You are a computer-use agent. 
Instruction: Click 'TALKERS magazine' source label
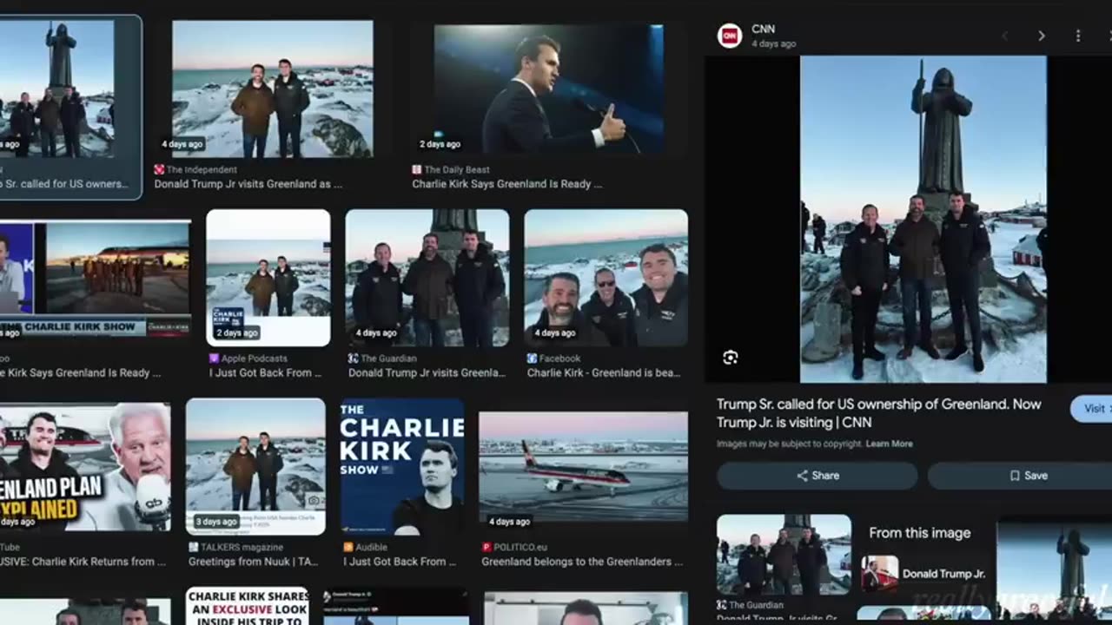point(242,547)
